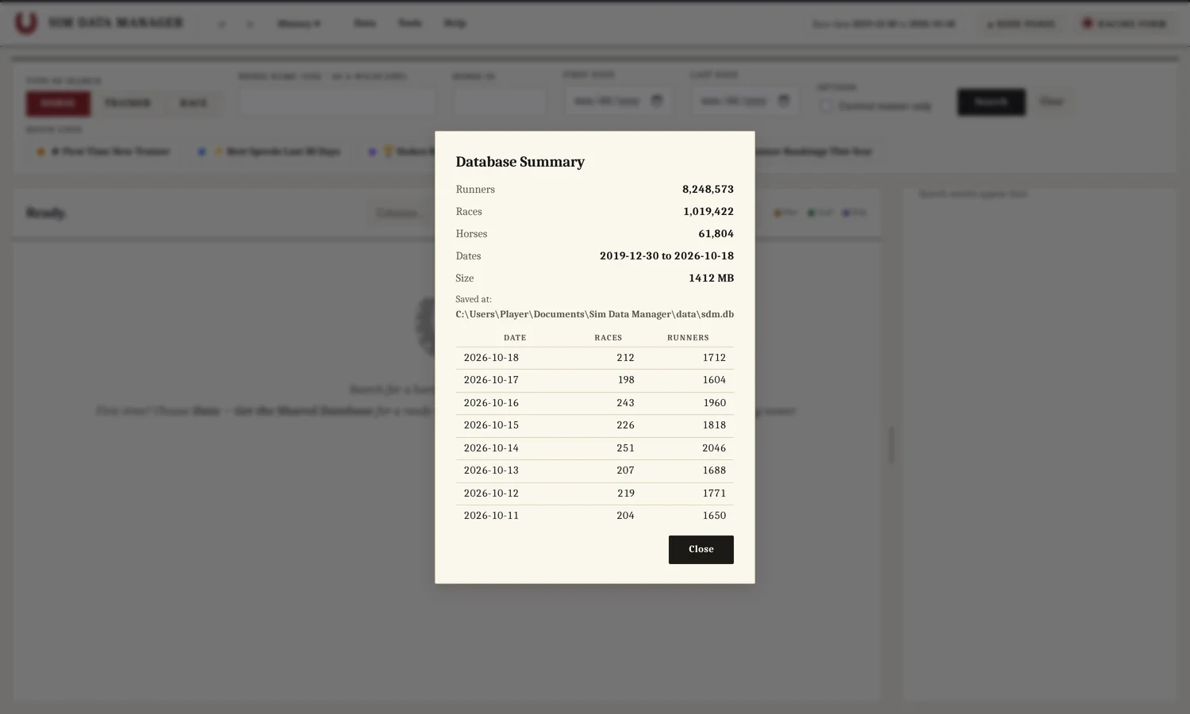Click the Horses count 61,804
The image size is (1190, 714).
pyautogui.click(x=716, y=234)
